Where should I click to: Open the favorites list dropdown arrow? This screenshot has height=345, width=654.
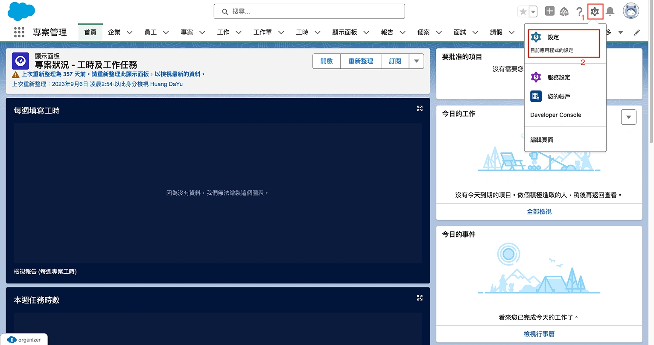point(533,12)
